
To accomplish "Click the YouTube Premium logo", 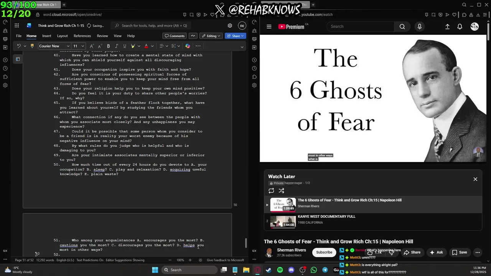I will point(292,26).
